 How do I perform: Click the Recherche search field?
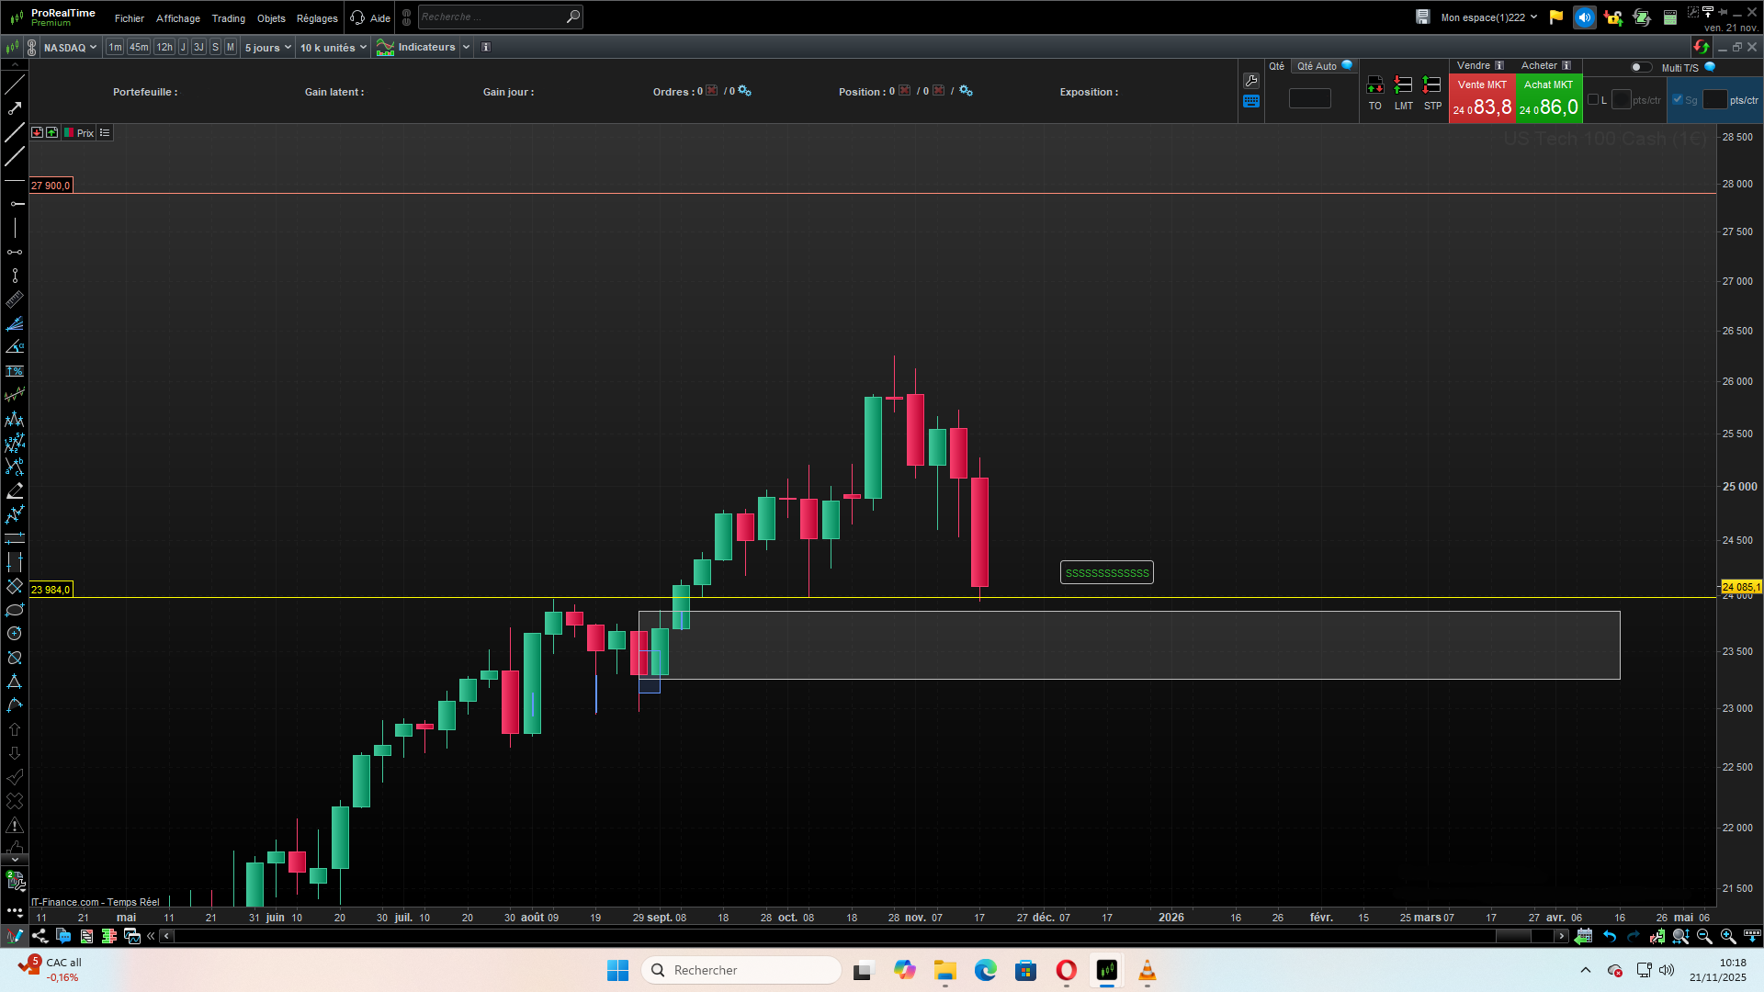click(492, 17)
